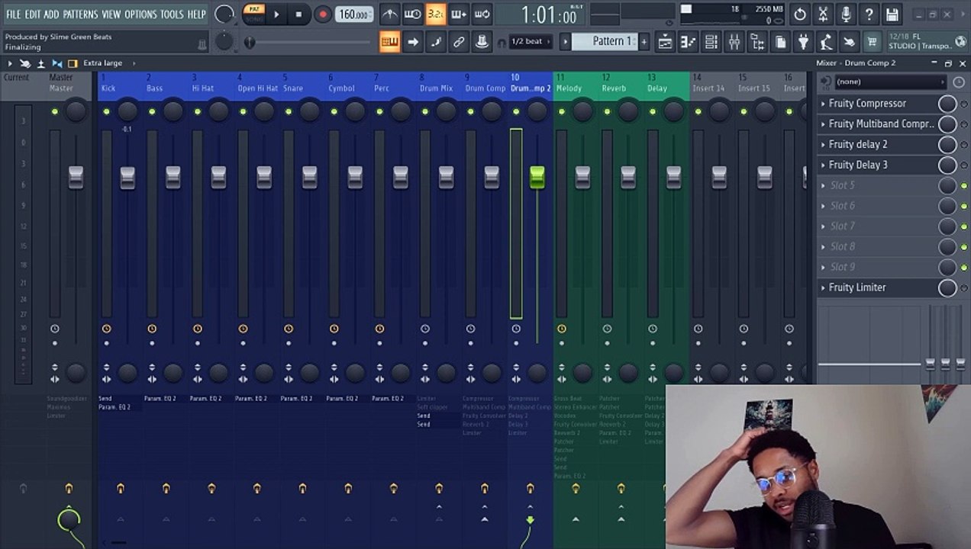Open the 1/2 beat snap dropdown
Image resolution: width=971 pixels, height=549 pixels.
pos(531,42)
